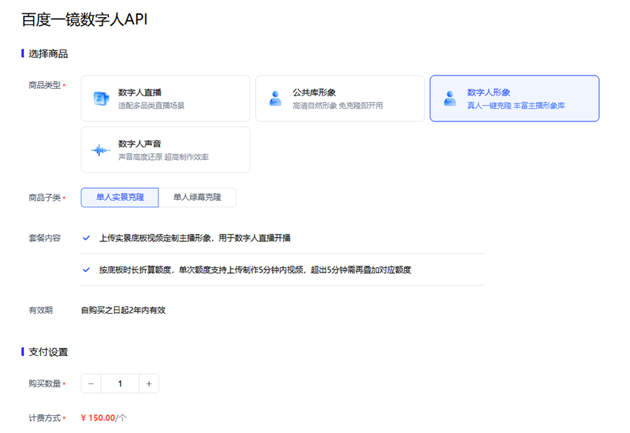Click the 适配多品类直播场景 description

(151, 106)
